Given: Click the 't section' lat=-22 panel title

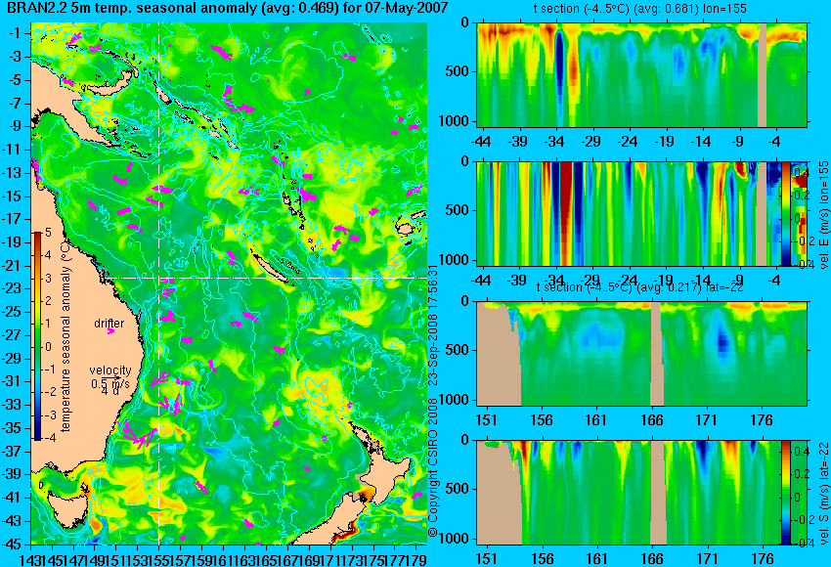Looking at the screenshot, I should [640, 287].
